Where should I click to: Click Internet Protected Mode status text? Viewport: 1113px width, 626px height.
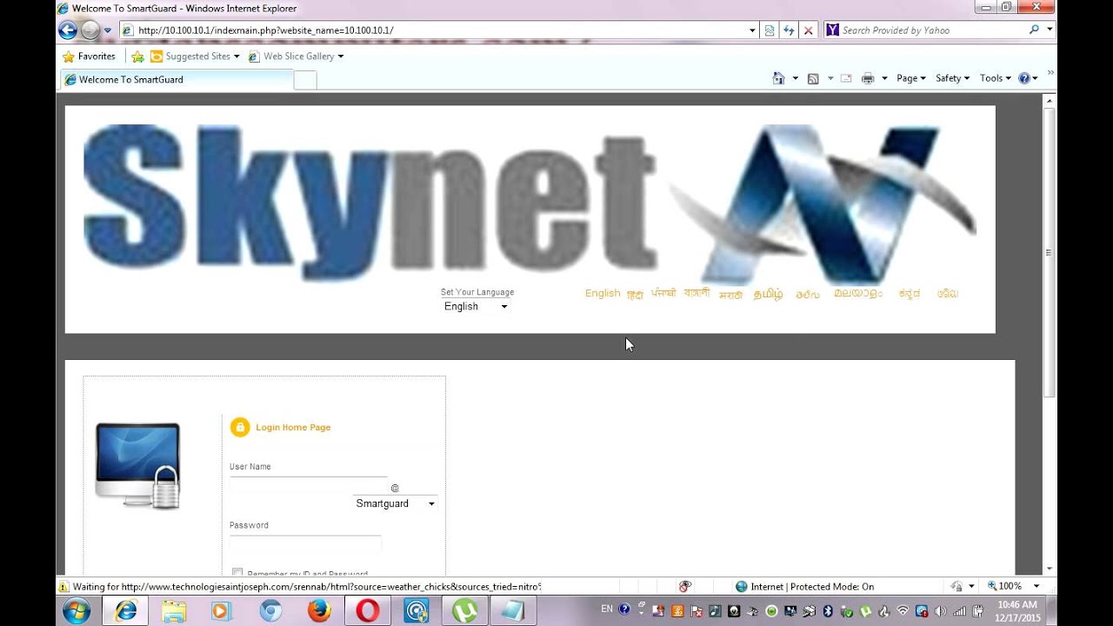coord(812,587)
